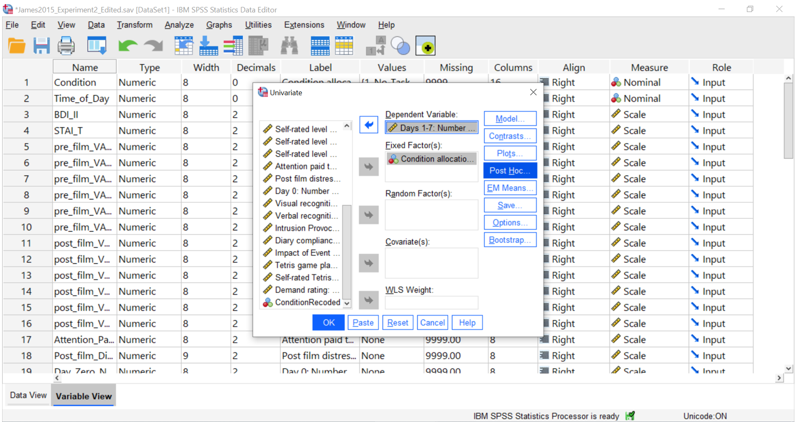Click arrow button beside Covariate(s)
Image resolution: width=796 pixels, height=422 pixels.
[369, 263]
